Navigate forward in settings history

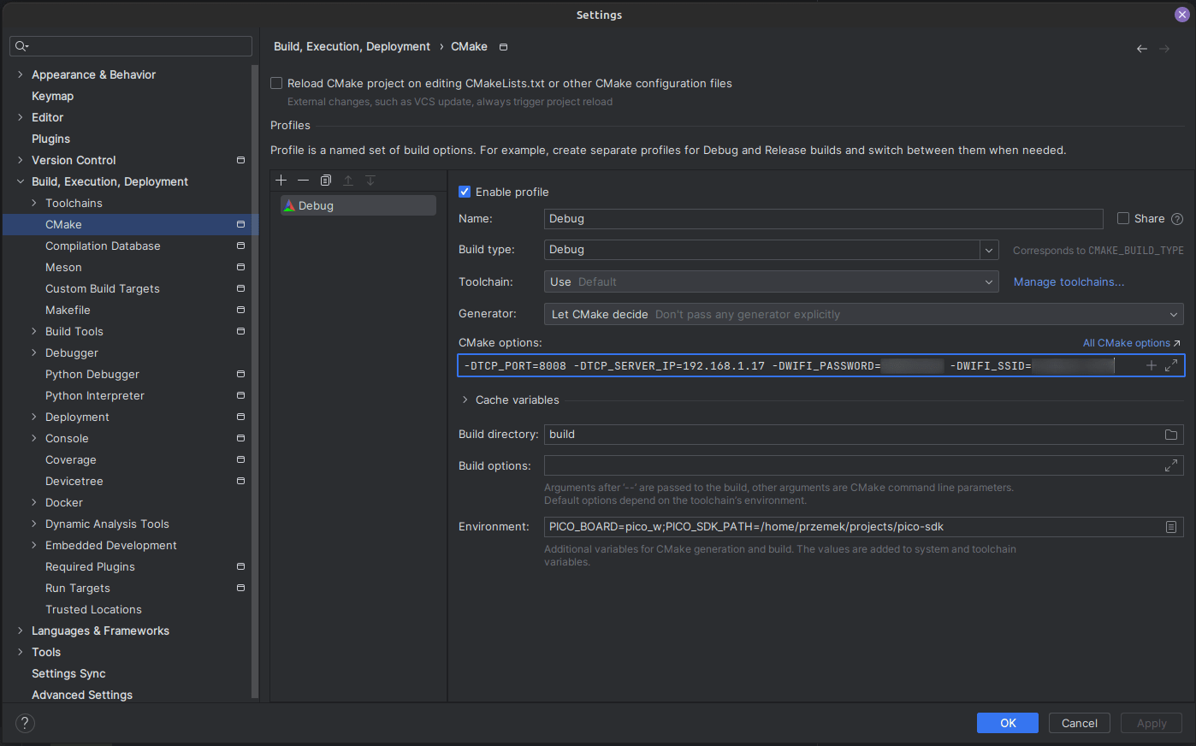(x=1164, y=49)
